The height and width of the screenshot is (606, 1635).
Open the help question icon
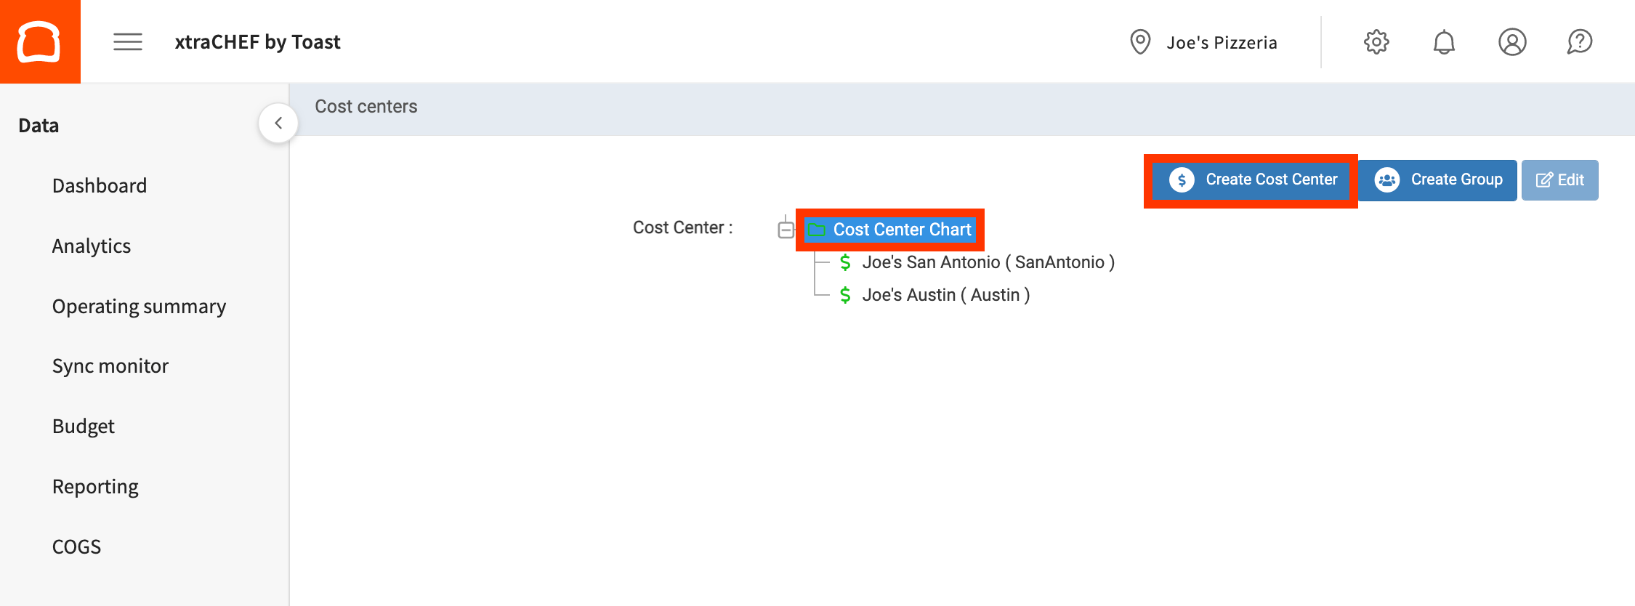pos(1580,42)
